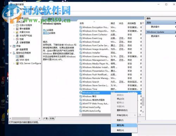
Task: Collapse the 服务和应用程序 tree node
Action: [x=11, y=53]
